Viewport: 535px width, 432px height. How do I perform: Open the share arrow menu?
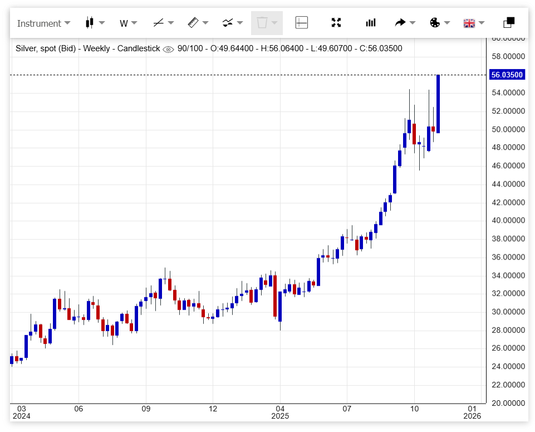[x=405, y=23]
